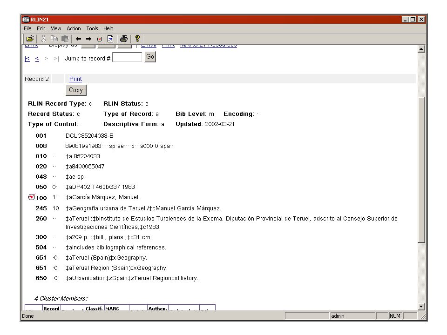This screenshot has height=335, width=447.
Task: Click the NUM status bar indicator
Action: click(395, 316)
